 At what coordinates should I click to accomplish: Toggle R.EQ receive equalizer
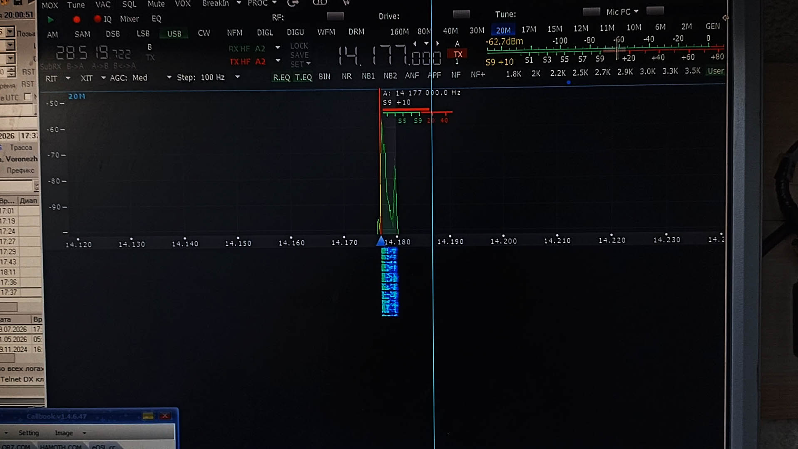tap(281, 77)
